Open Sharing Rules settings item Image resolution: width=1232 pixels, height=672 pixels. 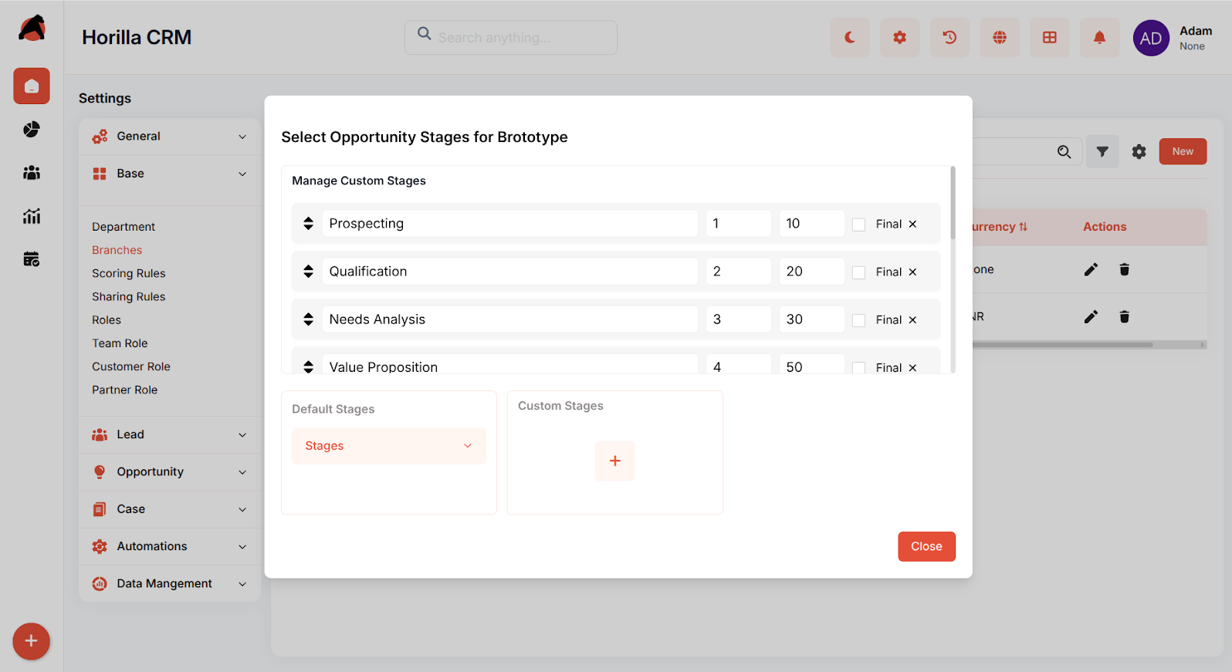point(129,296)
